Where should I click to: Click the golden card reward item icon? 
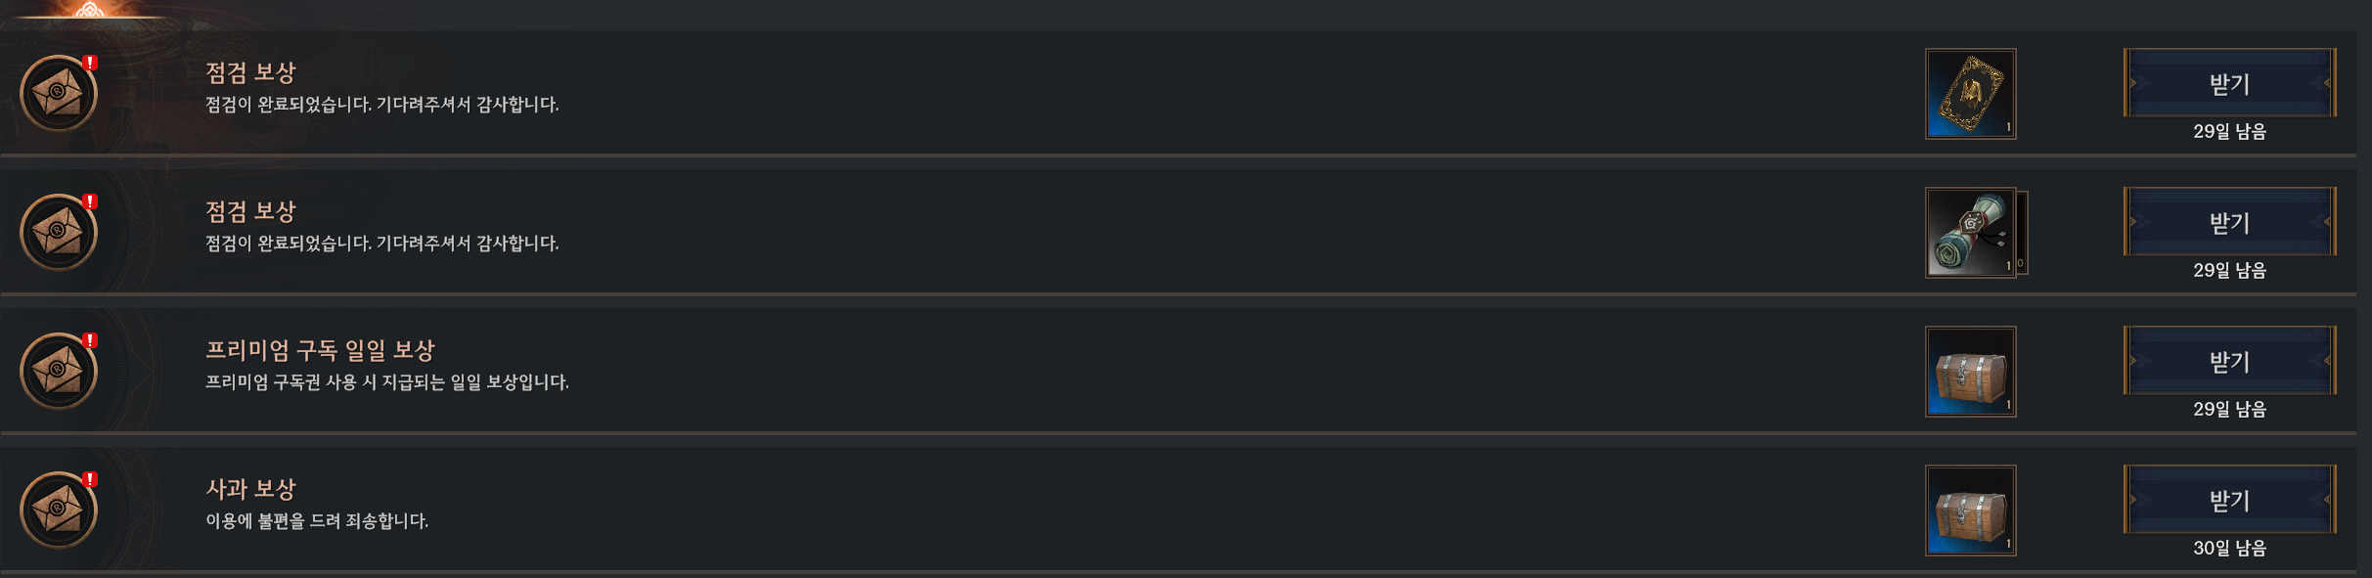[x=1970, y=94]
